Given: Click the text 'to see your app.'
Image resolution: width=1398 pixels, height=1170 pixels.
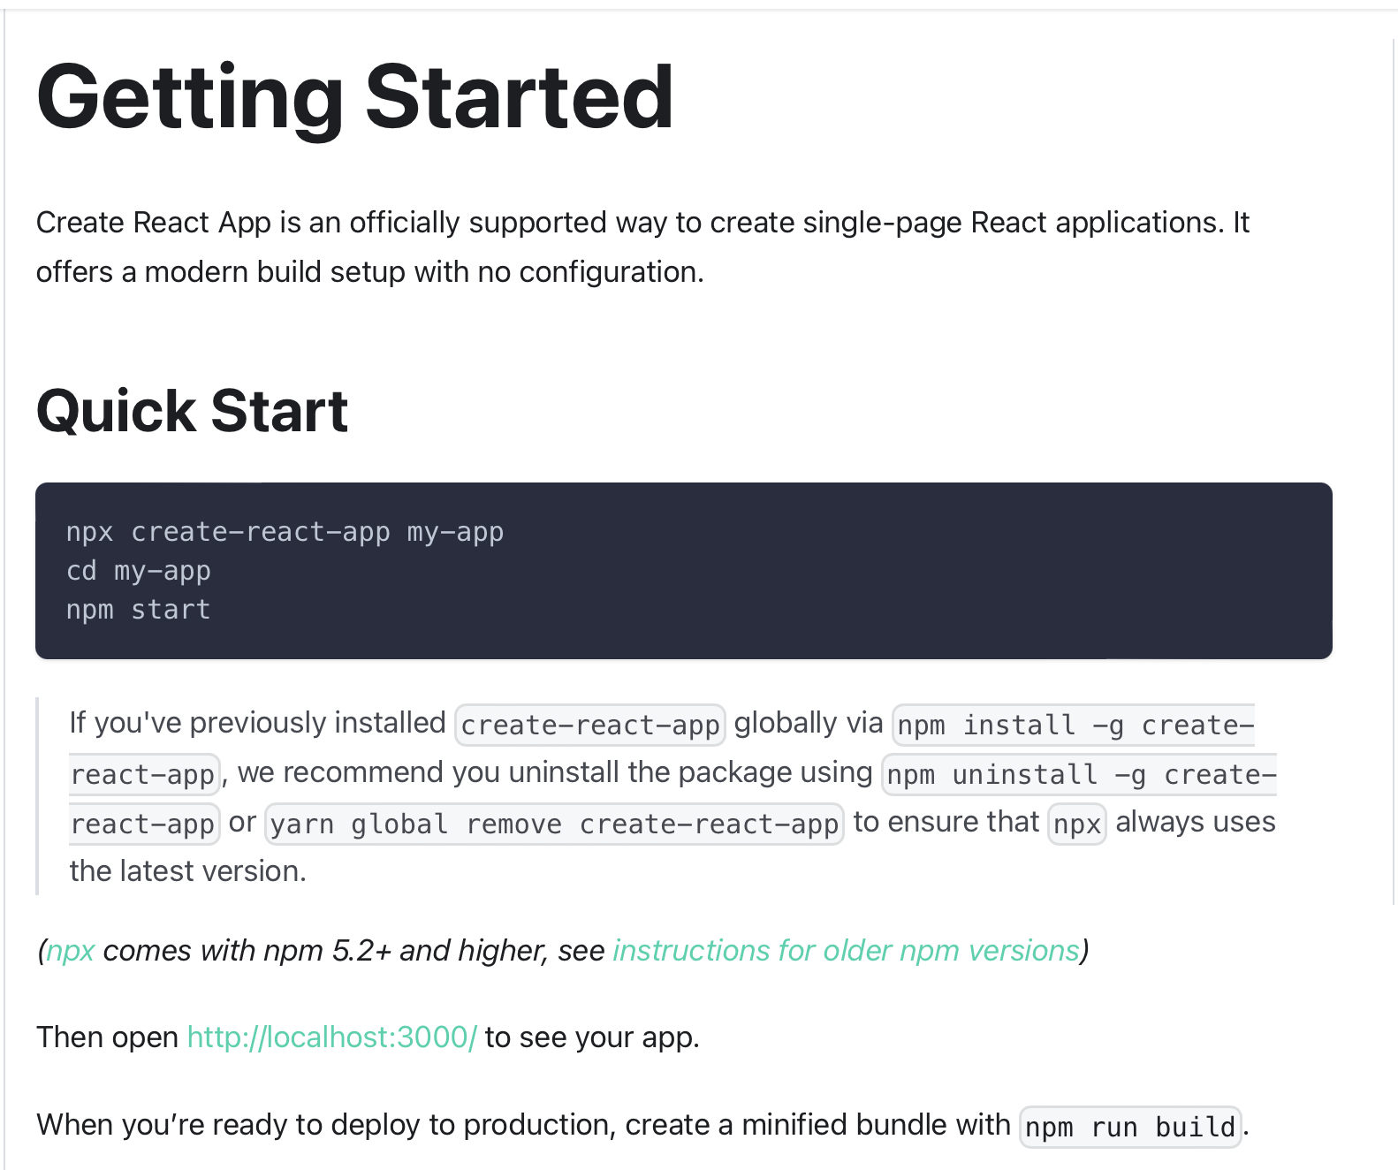Looking at the screenshot, I should 592,1037.
